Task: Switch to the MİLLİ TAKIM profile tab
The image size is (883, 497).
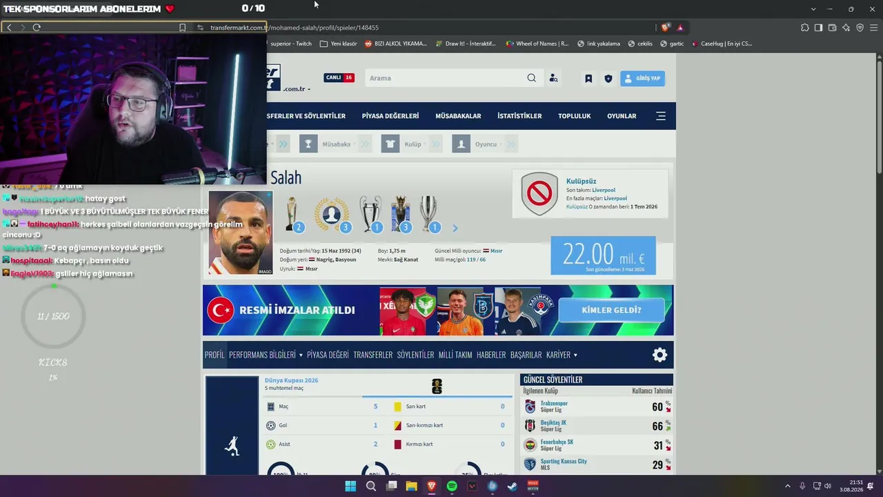Action: coord(455,355)
